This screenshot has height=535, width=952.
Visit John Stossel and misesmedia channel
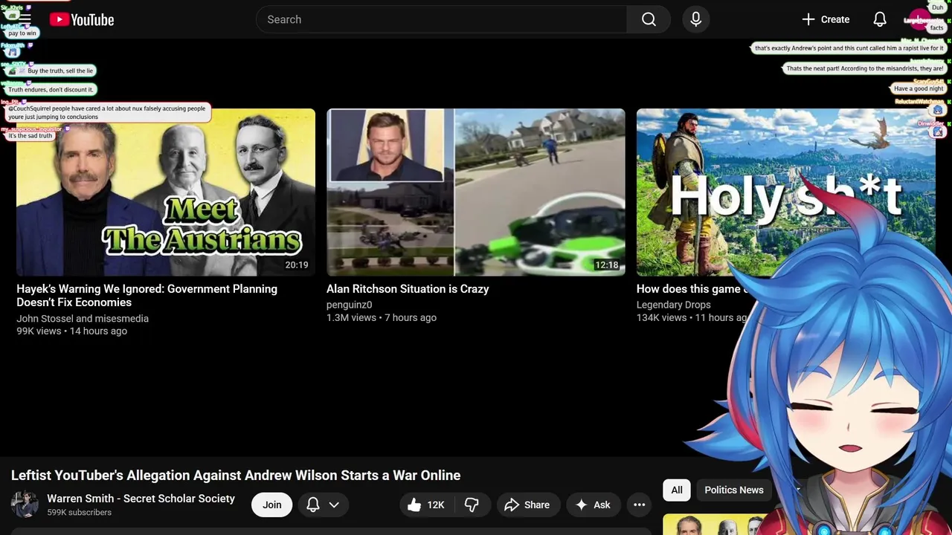click(x=83, y=318)
